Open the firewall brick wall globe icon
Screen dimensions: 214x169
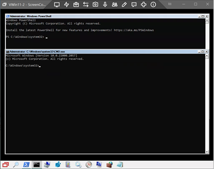[x=110, y=164]
